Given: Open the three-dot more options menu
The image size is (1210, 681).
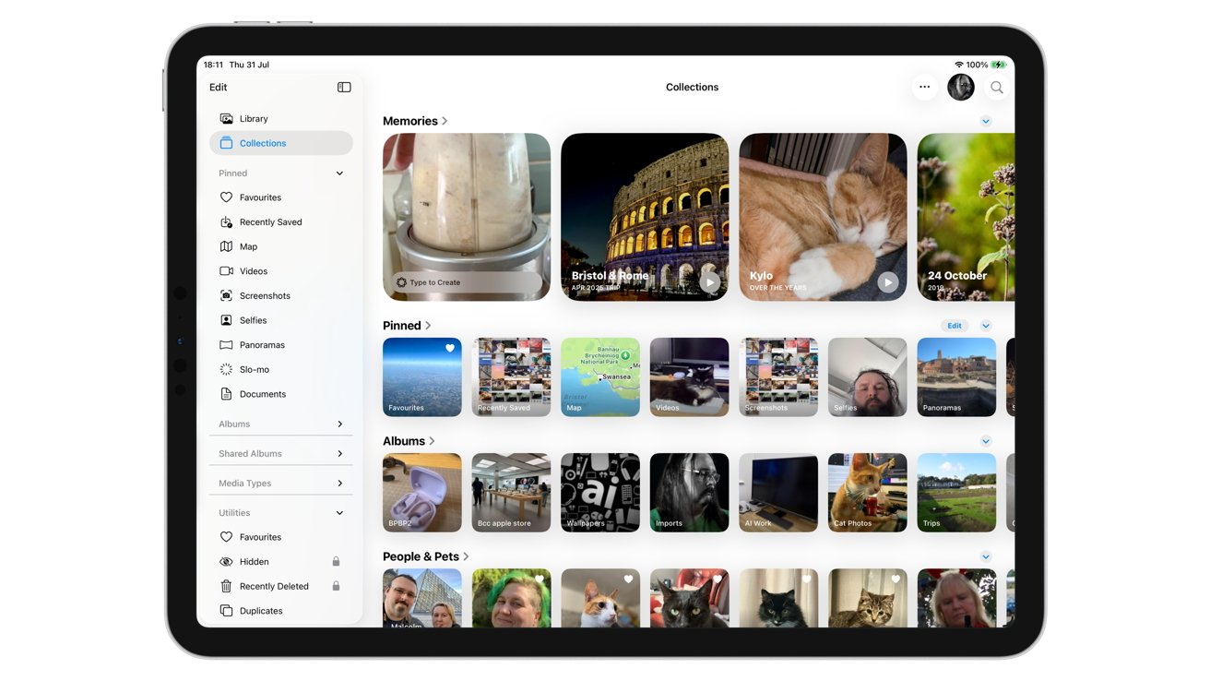Looking at the screenshot, I should (924, 88).
